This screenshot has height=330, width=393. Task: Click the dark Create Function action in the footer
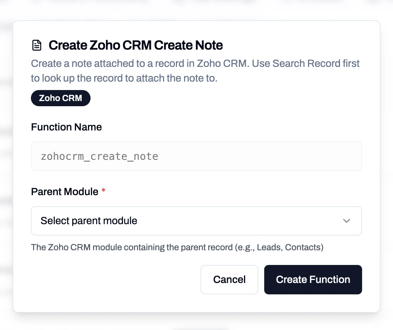coord(313,279)
